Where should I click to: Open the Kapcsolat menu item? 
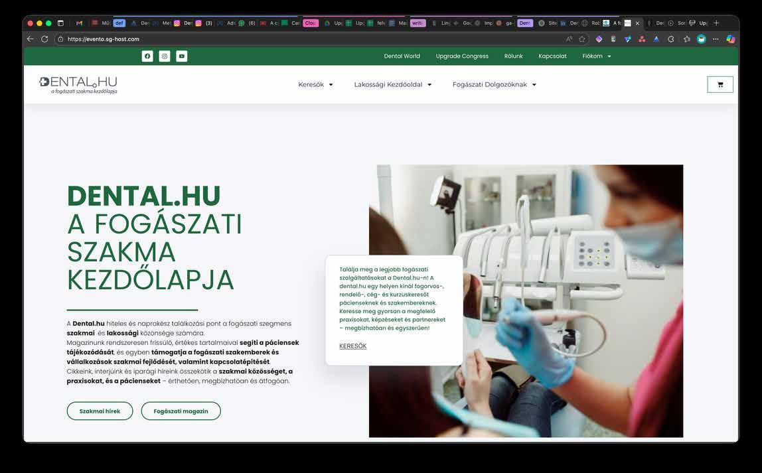(x=552, y=56)
